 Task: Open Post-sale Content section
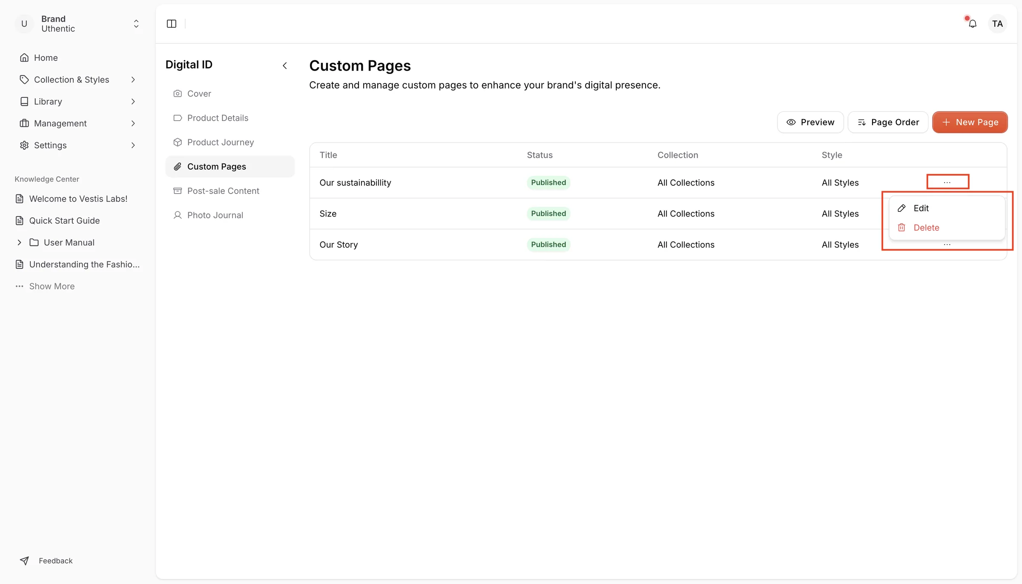230,191
